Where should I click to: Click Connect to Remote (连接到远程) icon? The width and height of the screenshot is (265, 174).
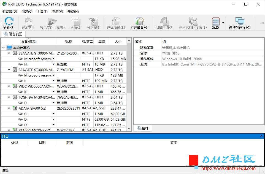239,23
